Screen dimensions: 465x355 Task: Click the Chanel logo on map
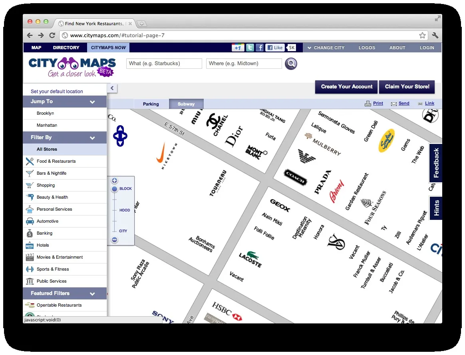pos(217,125)
